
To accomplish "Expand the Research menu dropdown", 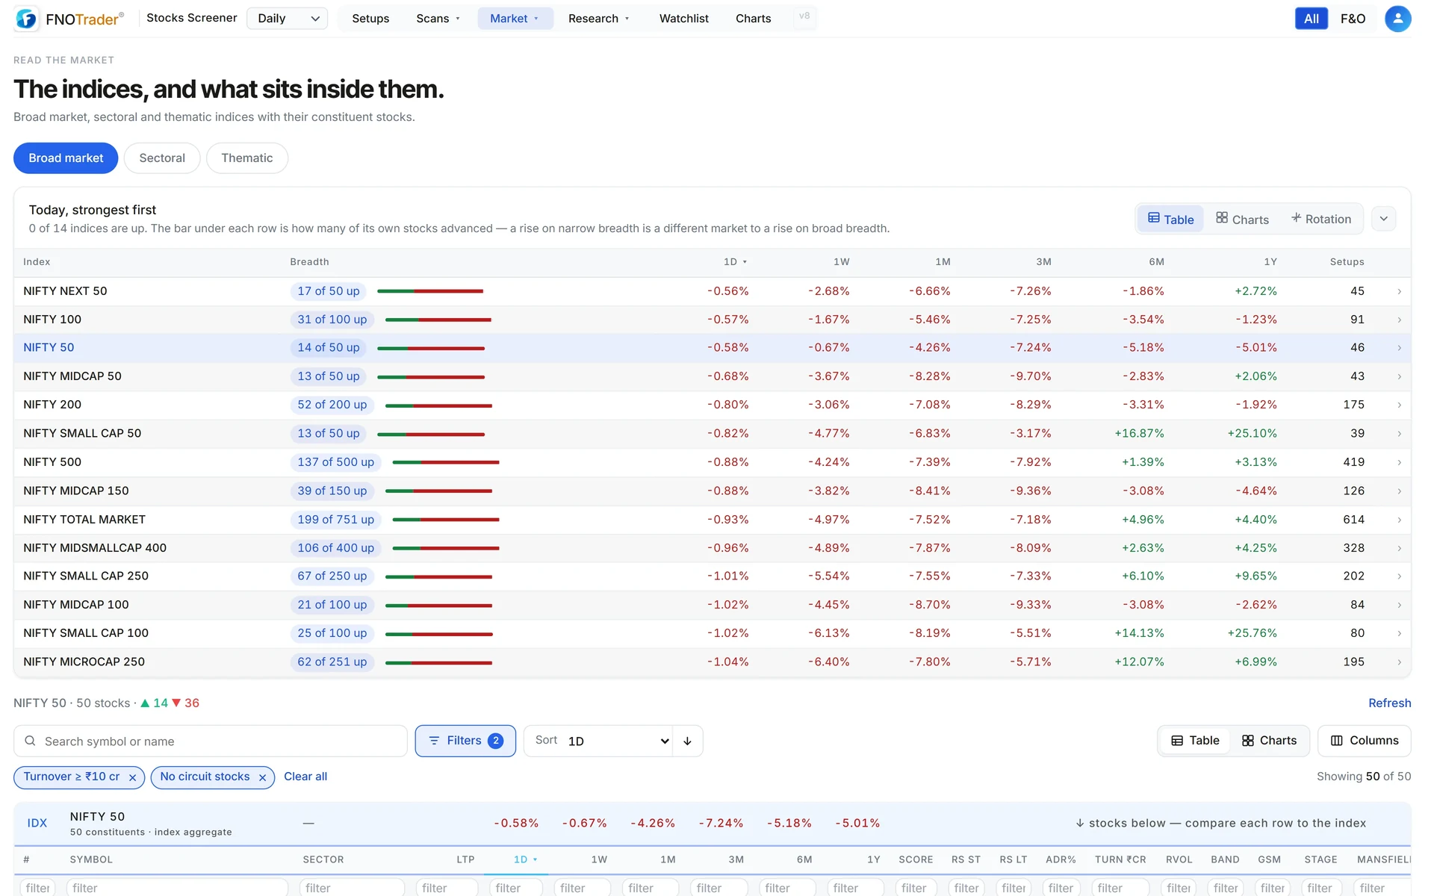I will (599, 19).
